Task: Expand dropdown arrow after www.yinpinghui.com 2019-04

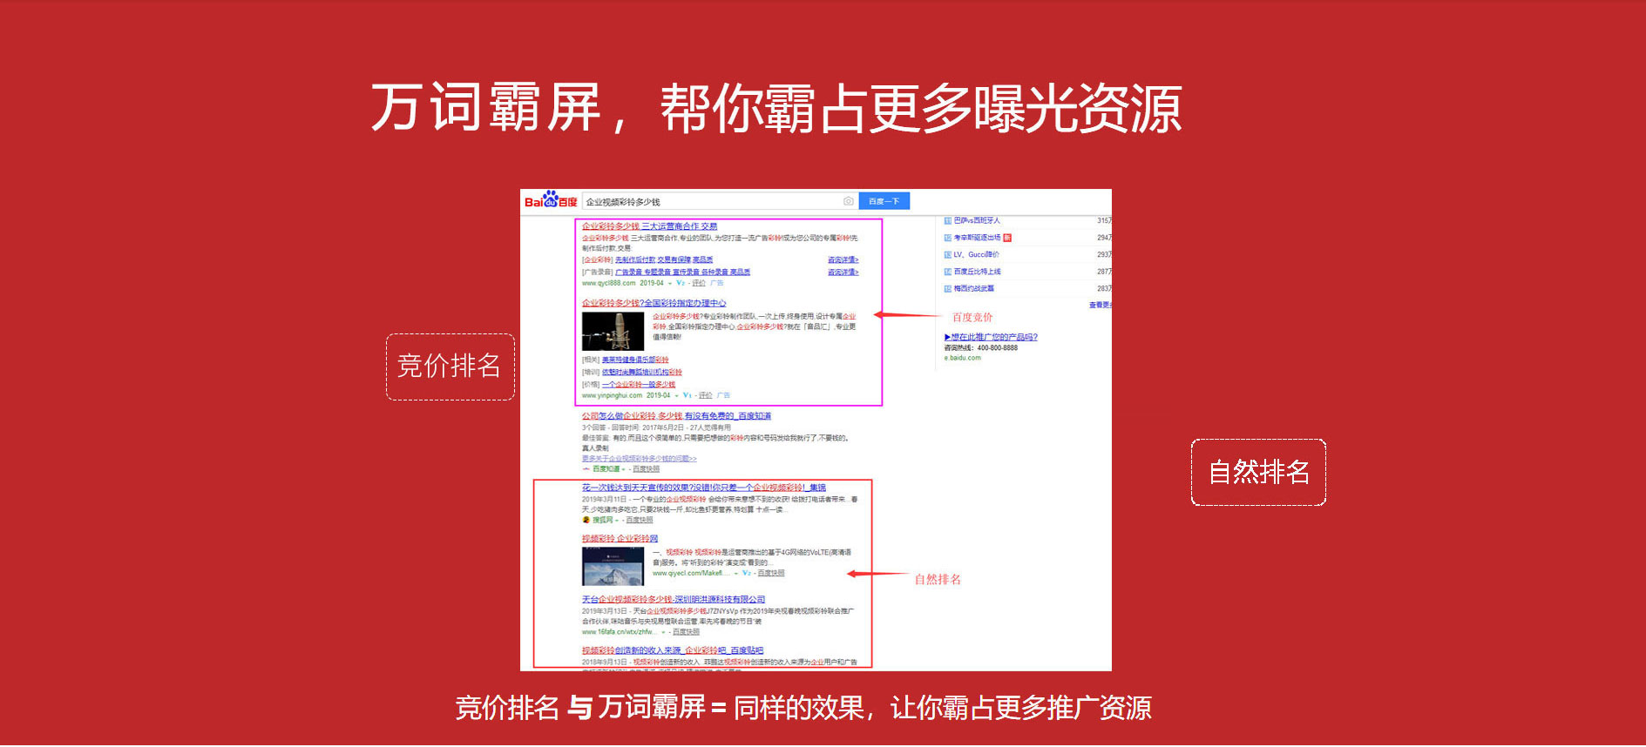Action: pyautogui.click(x=677, y=396)
